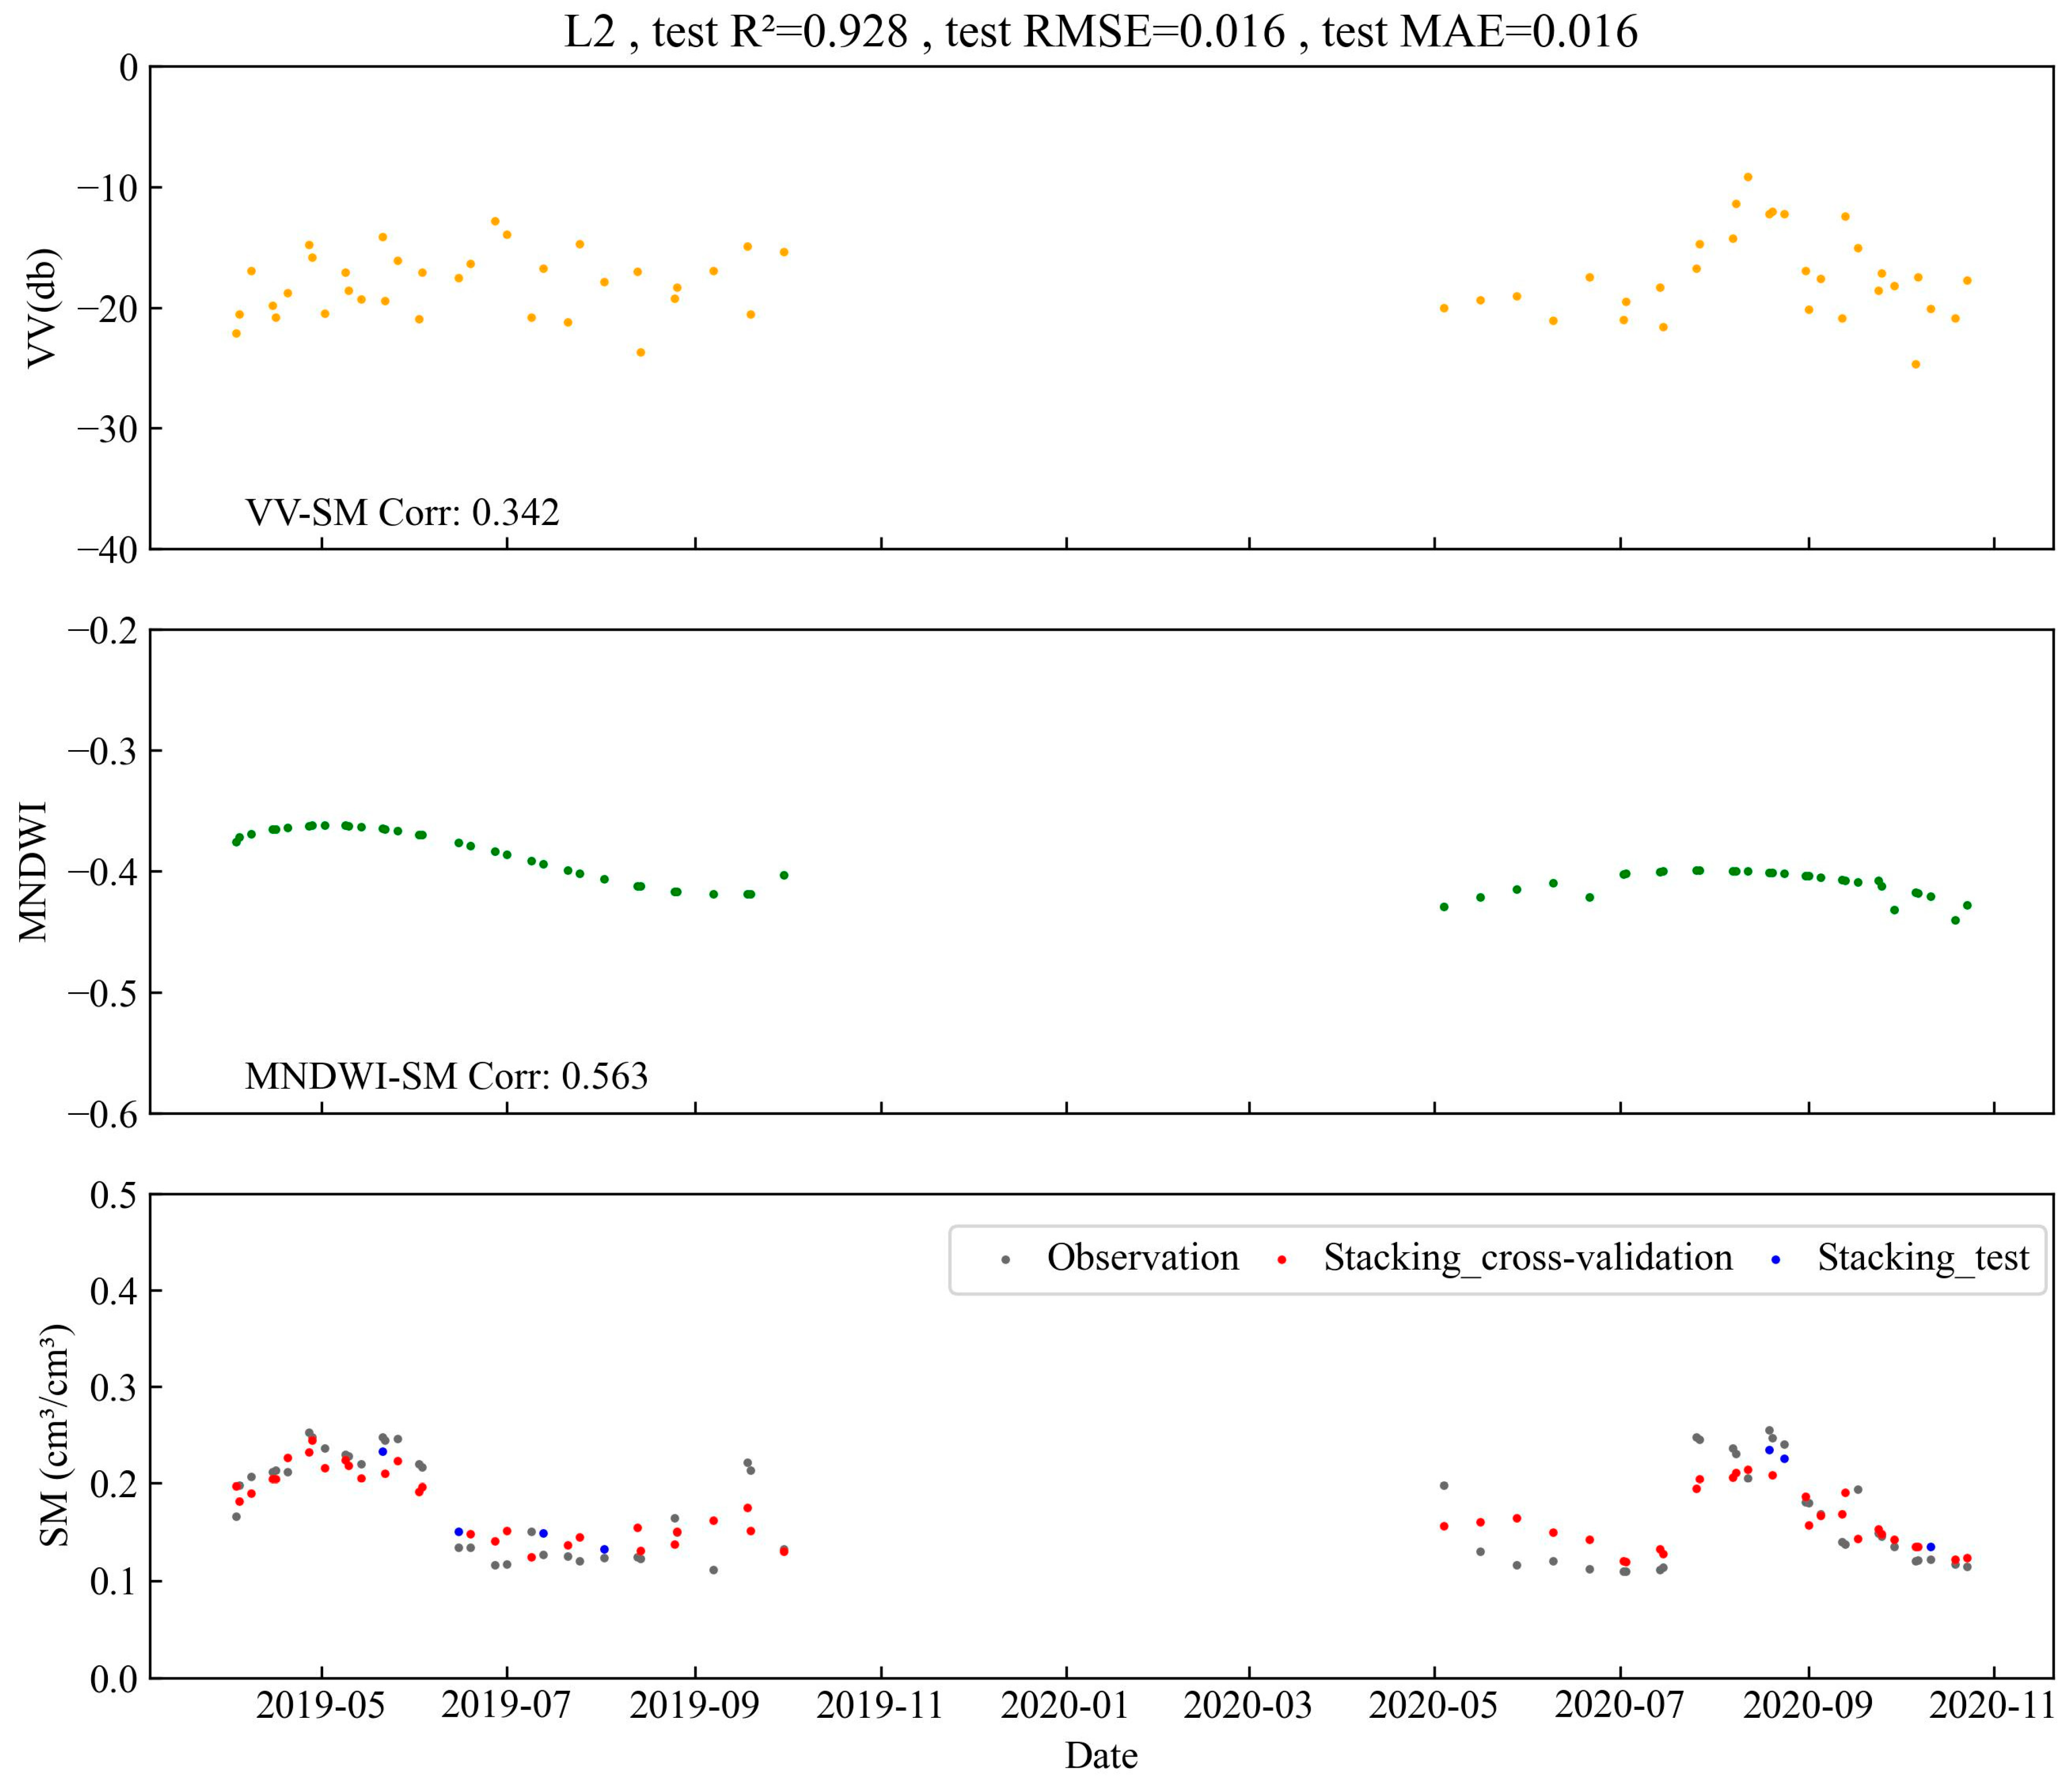Screen dimensions: 2072x1783
Task: Select the Observation legend label
Action: click(1143, 1258)
